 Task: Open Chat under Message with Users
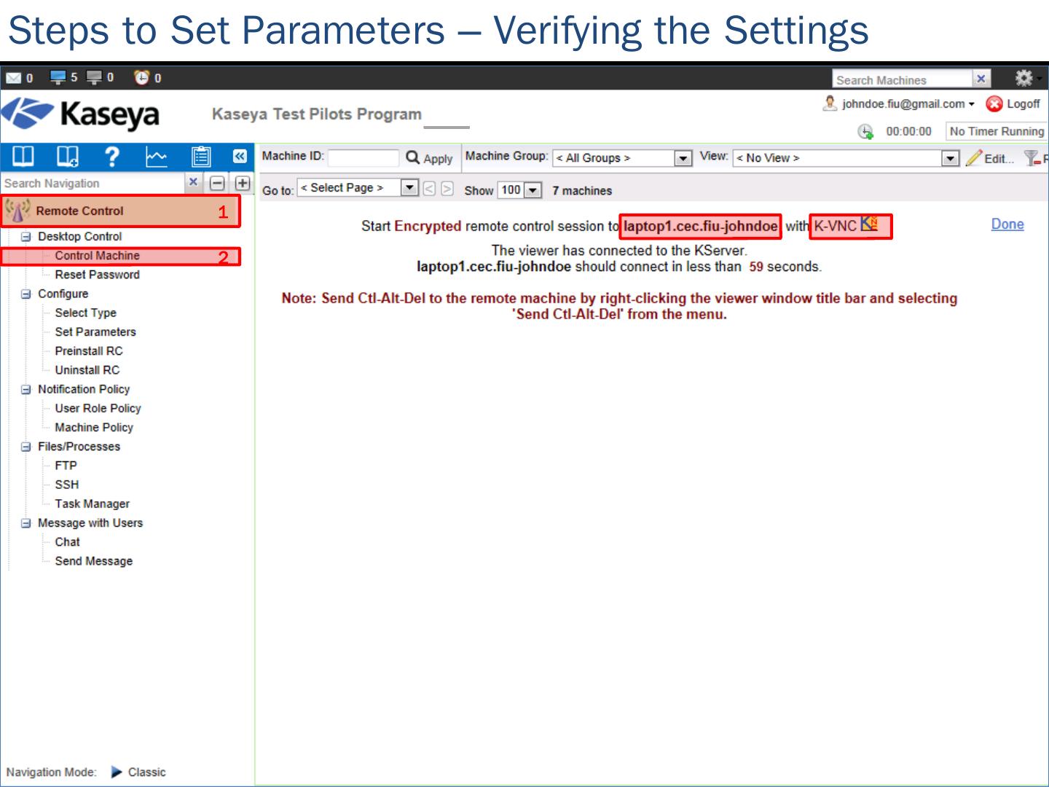(x=67, y=542)
